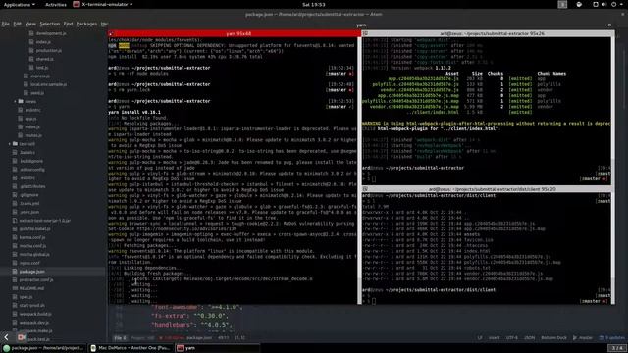Image resolution: width=628 pixels, height=353 pixels.
Task: Click the JSON grammar selector
Action: [529, 337]
